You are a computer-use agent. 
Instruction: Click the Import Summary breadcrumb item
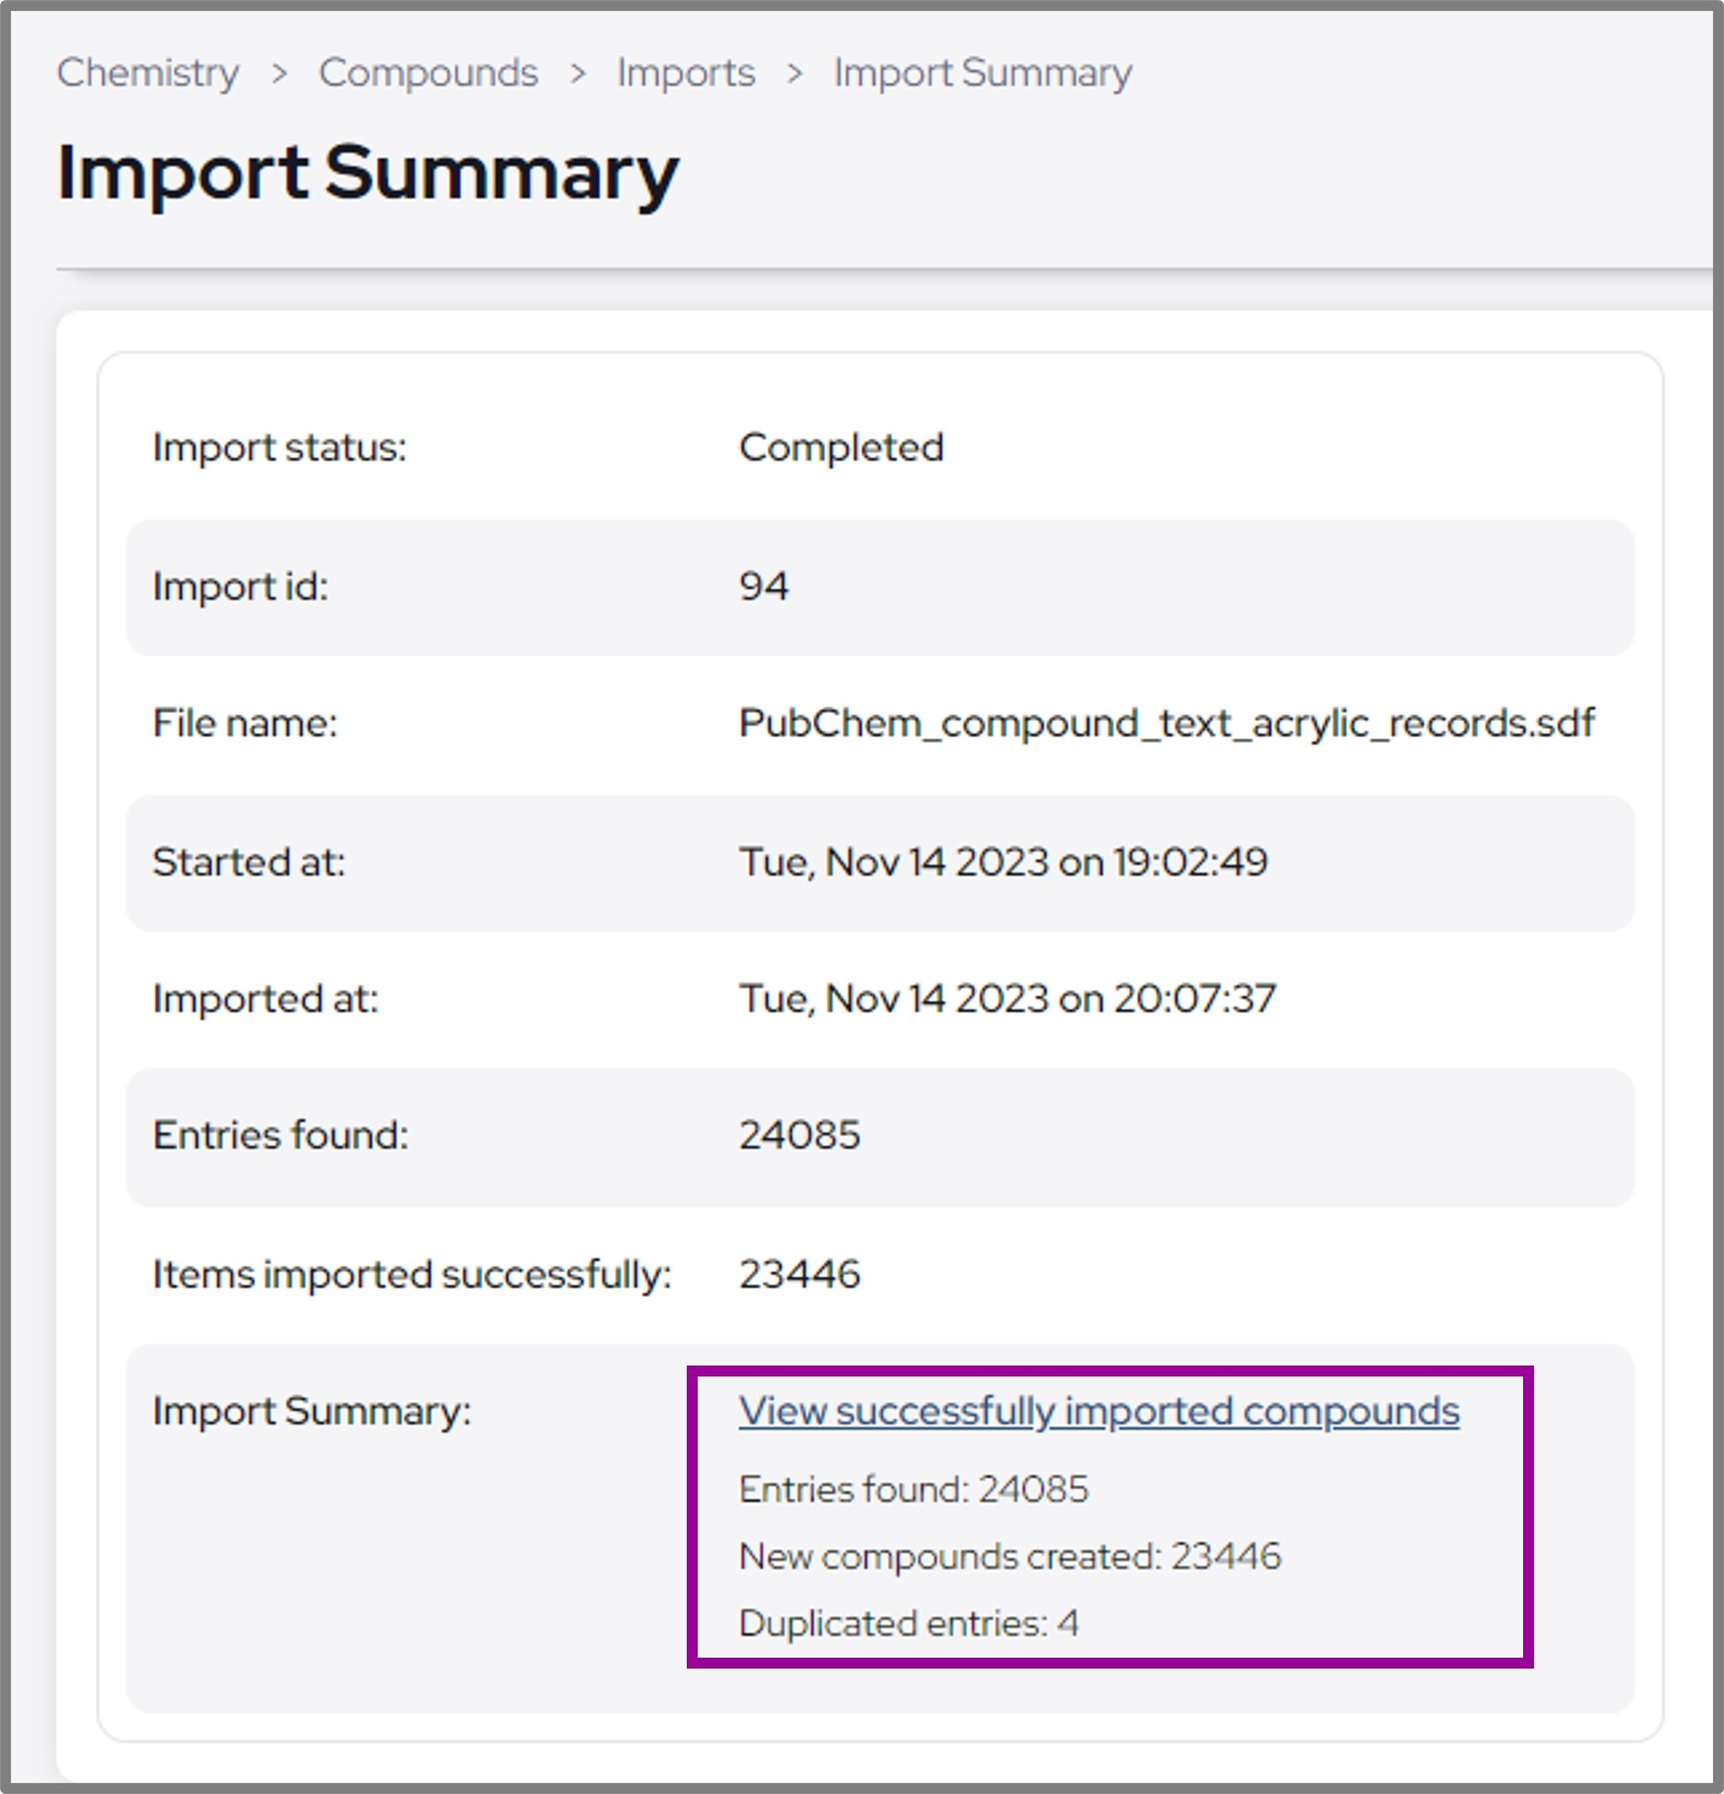click(982, 72)
